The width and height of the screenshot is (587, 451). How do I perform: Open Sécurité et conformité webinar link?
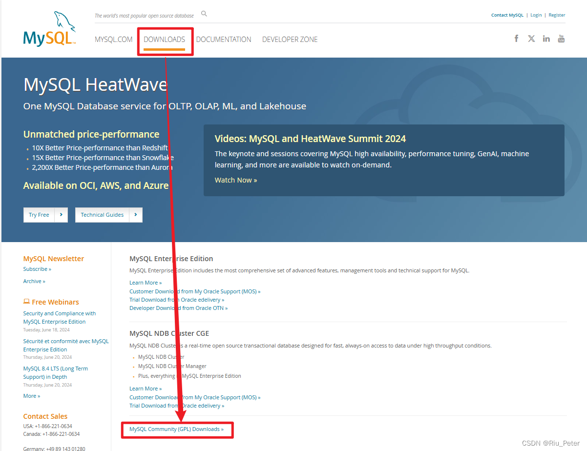[66, 346]
